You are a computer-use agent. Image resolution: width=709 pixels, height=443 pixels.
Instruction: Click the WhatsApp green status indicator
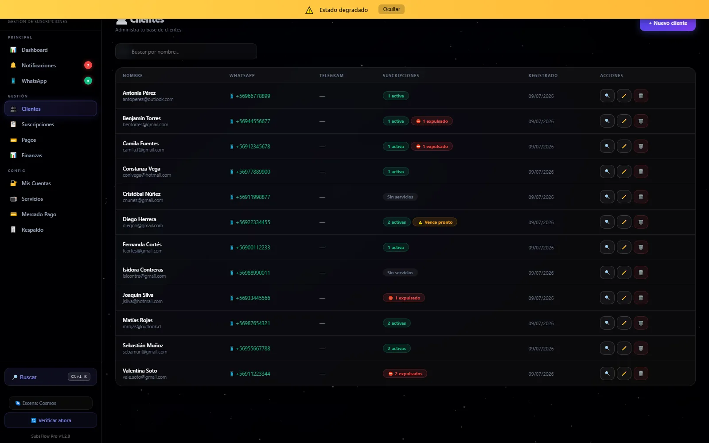88,81
